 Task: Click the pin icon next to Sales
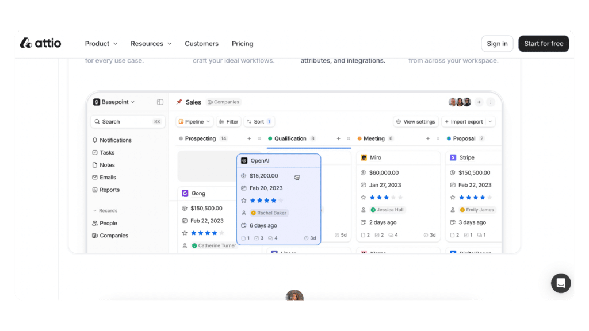coord(179,102)
